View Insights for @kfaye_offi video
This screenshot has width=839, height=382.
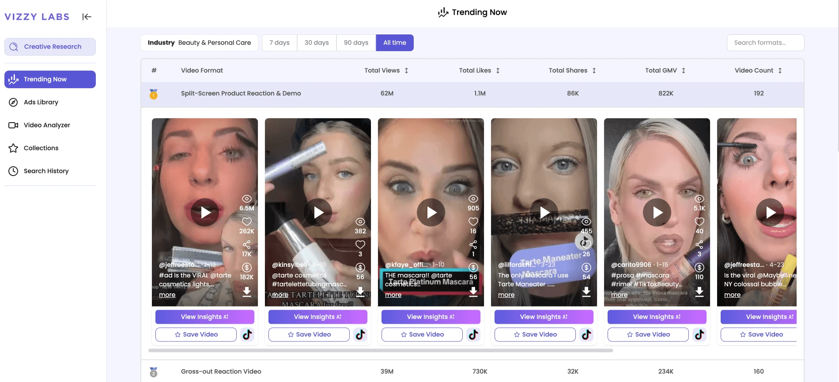click(431, 317)
